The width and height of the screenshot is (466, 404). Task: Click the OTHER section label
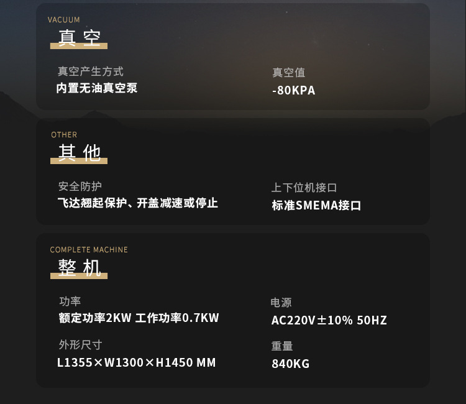coord(64,135)
